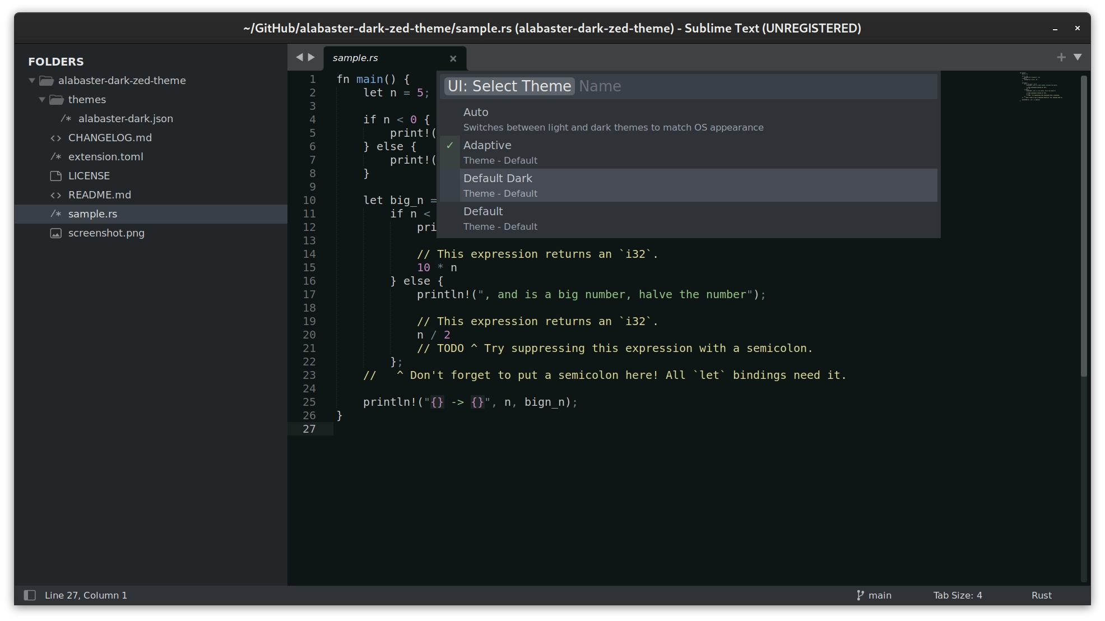
Task: Collapse the themes folder in sidebar
Action: tap(42, 99)
